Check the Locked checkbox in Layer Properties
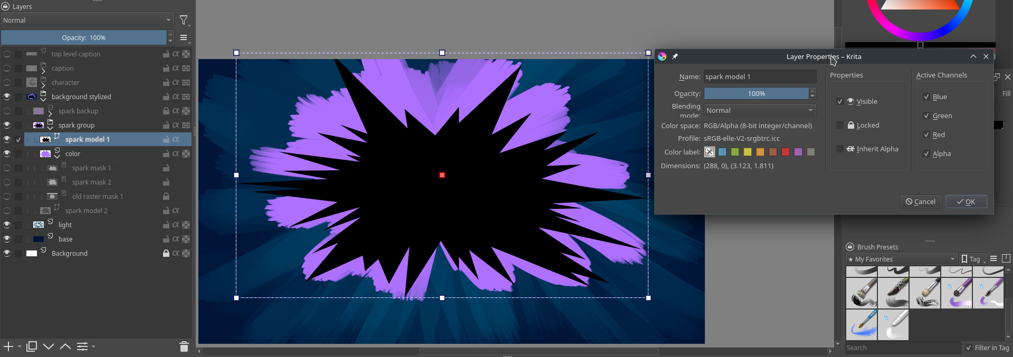Screen dimensions: 1013x357 [x=840, y=126]
